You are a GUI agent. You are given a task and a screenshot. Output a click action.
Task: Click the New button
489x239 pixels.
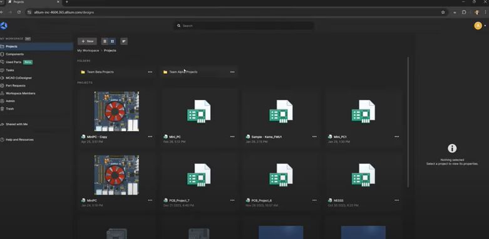tap(87, 41)
